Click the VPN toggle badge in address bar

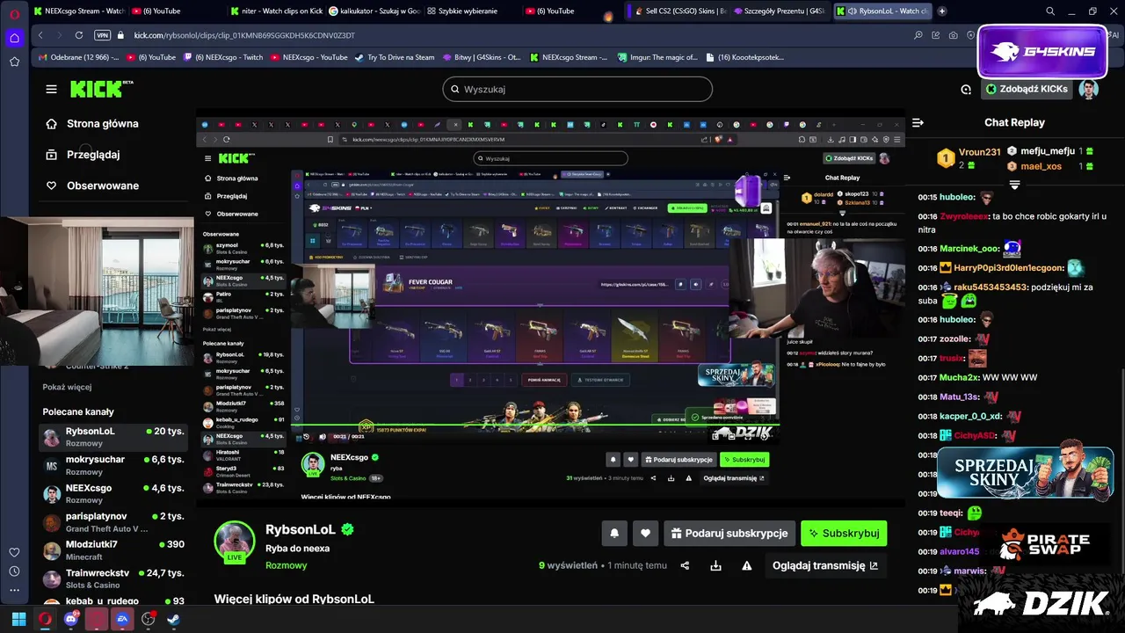click(x=102, y=35)
